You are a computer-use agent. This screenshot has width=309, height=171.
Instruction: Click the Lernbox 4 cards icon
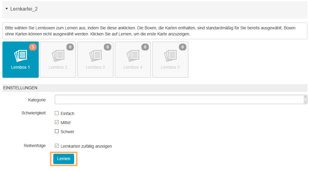pyautogui.click(x=133, y=55)
